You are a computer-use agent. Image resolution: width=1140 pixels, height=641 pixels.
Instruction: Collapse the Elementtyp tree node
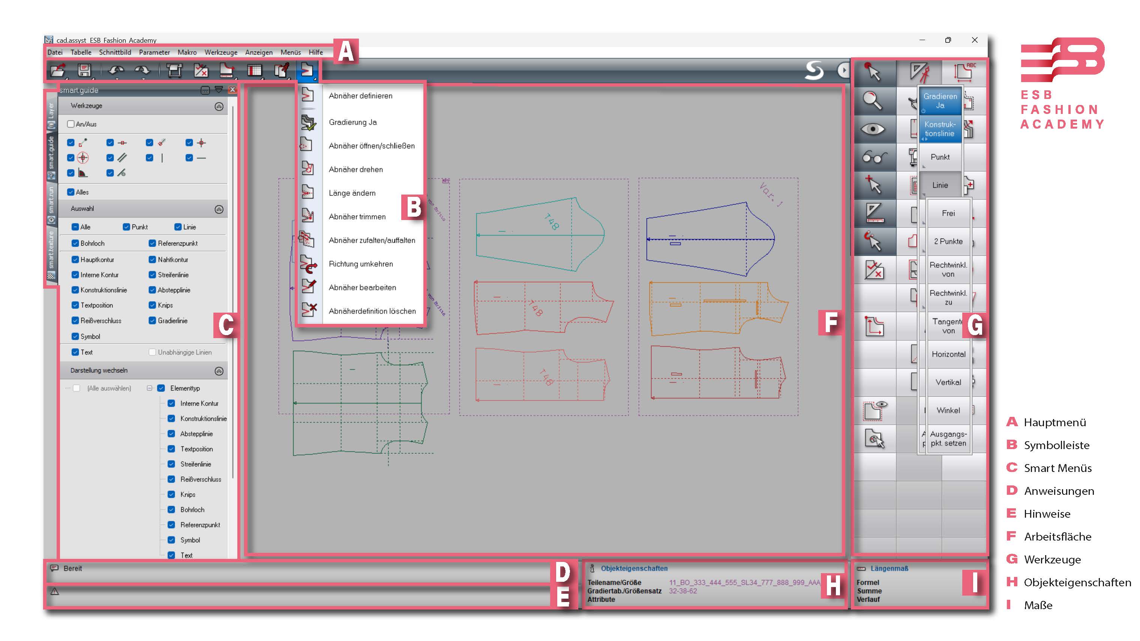click(x=150, y=388)
